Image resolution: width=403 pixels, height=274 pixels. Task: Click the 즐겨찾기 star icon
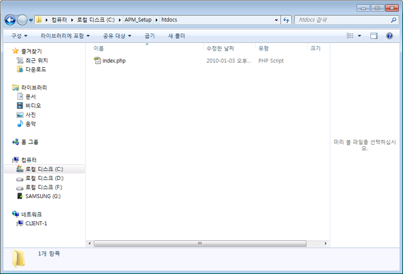point(15,51)
